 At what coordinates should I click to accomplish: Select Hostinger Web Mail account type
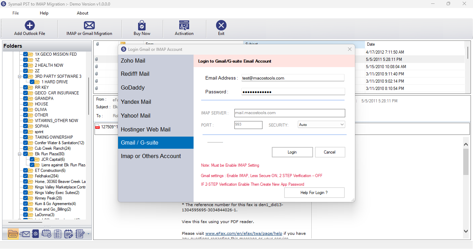[x=156, y=129]
